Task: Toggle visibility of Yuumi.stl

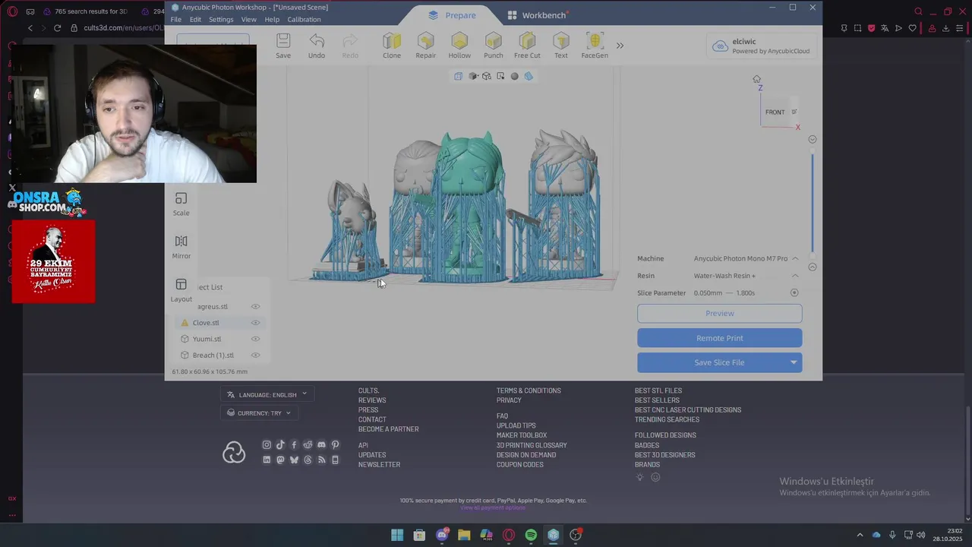Action: [256, 339]
